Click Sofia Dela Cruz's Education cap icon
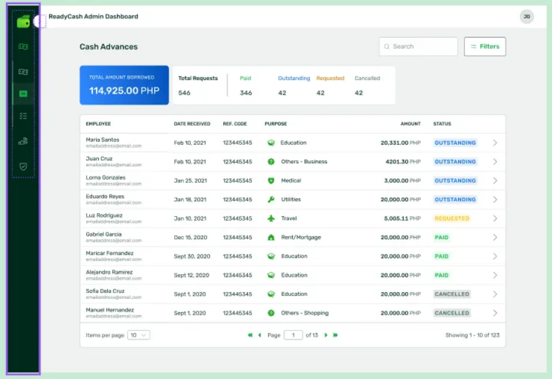Viewport: 552px width, 379px height. point(271,294)
